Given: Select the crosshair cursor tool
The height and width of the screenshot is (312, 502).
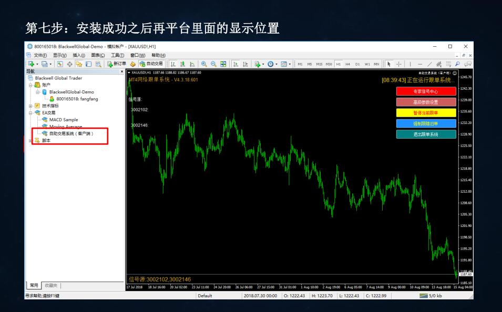Looking at the screenshot, I should 399,64.
